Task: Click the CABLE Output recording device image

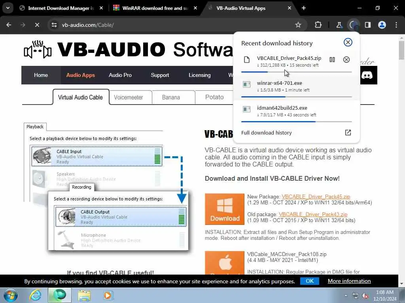Action: (x=66, y=217)
